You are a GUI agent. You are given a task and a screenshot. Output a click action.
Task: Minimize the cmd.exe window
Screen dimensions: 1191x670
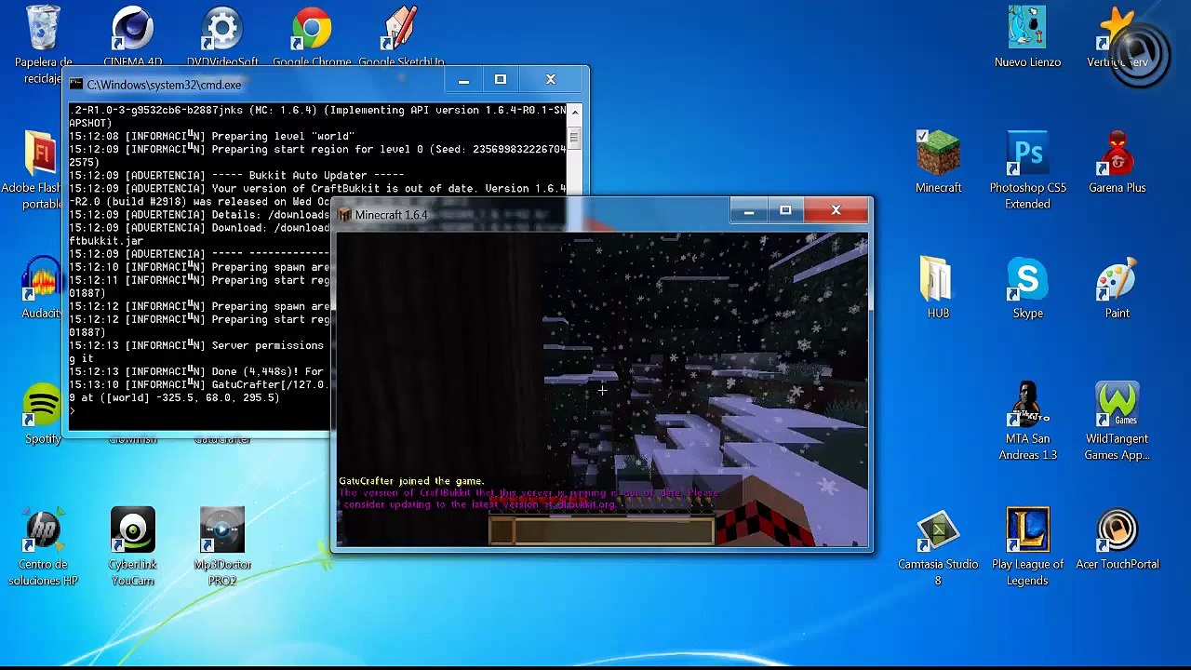click(463, 80)
